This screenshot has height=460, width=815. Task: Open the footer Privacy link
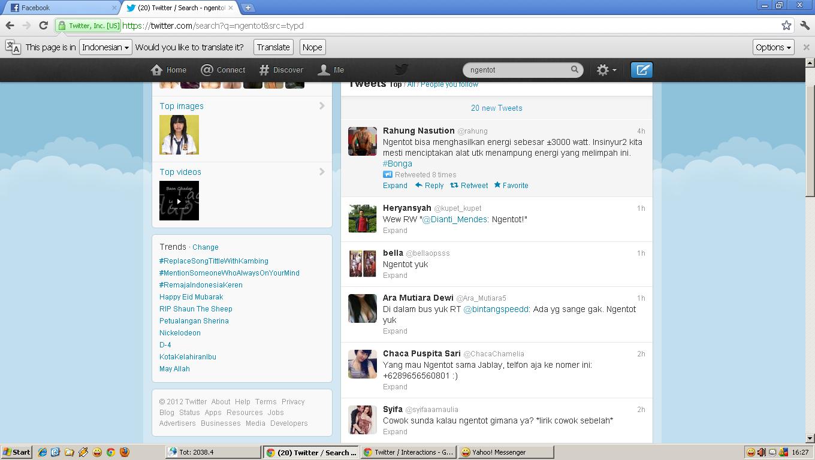click(293, 402)
